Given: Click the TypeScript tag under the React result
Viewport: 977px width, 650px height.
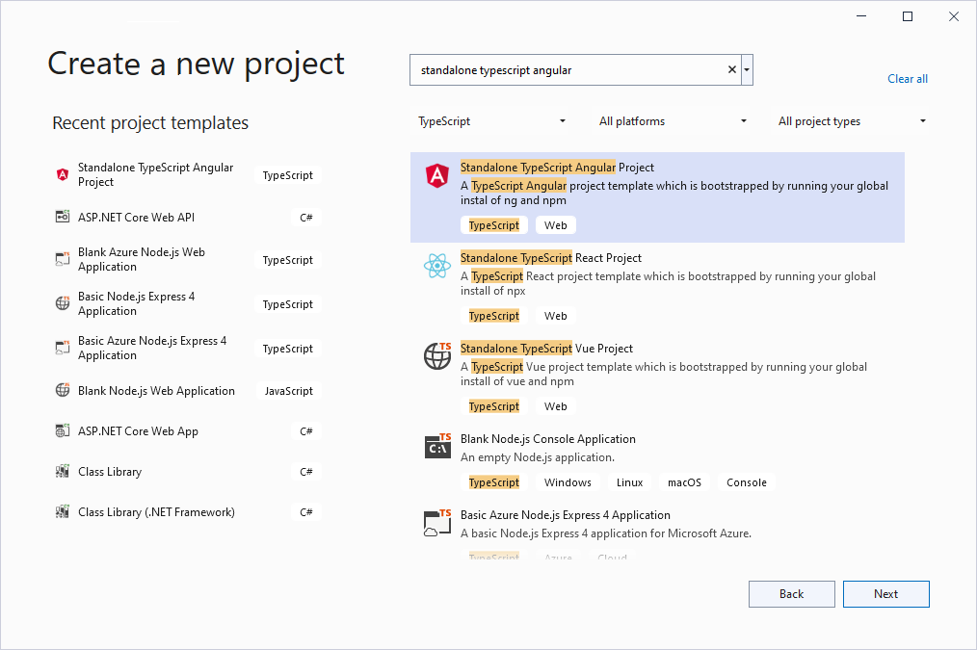Looking at the screenshot, I should [x=494, y=316].
